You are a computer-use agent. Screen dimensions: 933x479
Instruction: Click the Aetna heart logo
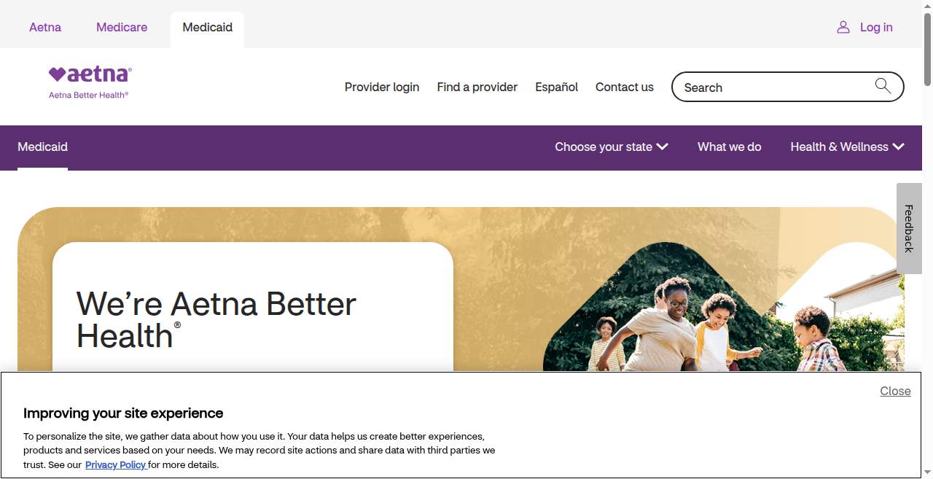tap(90, 82)
